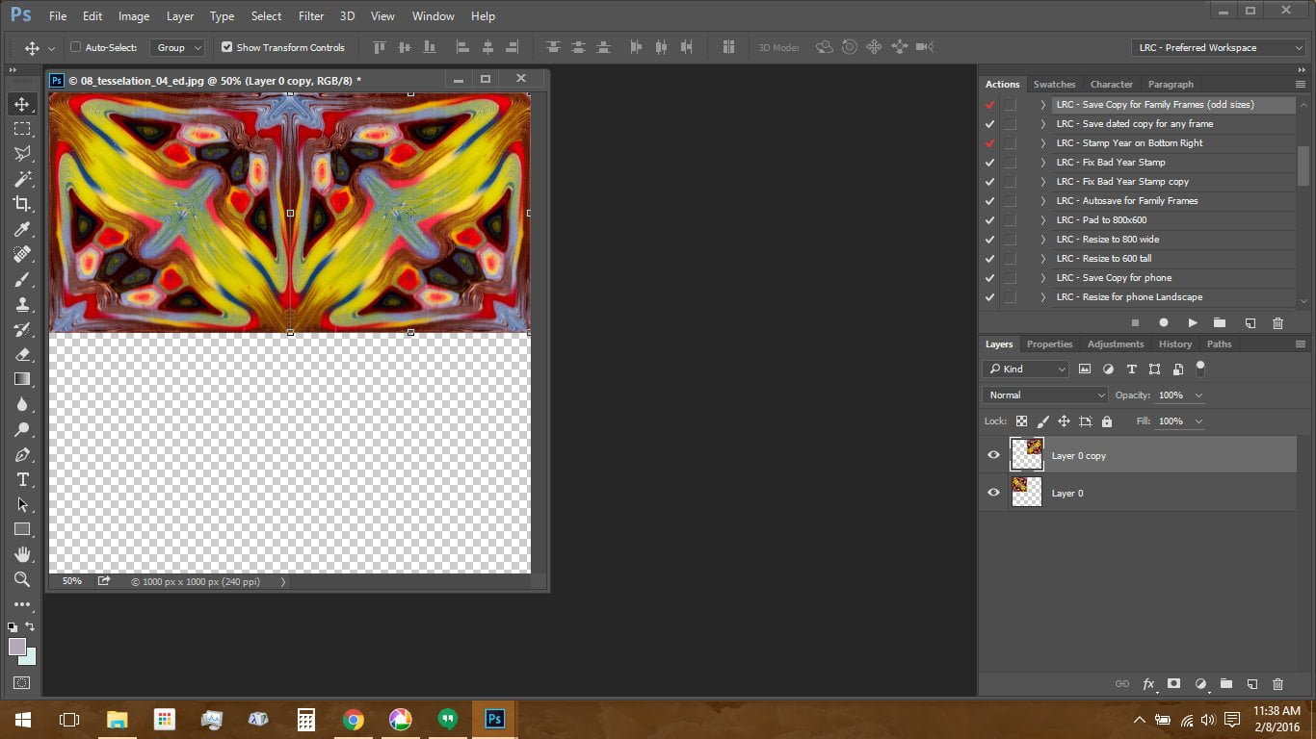The width and height of the screenshot is (1316, 739).
Task: Click the foreground color swatch
Action: point(17,647)
